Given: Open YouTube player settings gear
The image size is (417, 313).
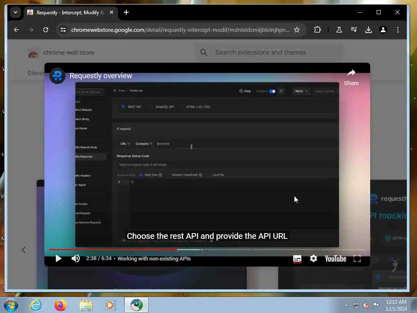Looking at the screenshot, I should coord(314,258).
